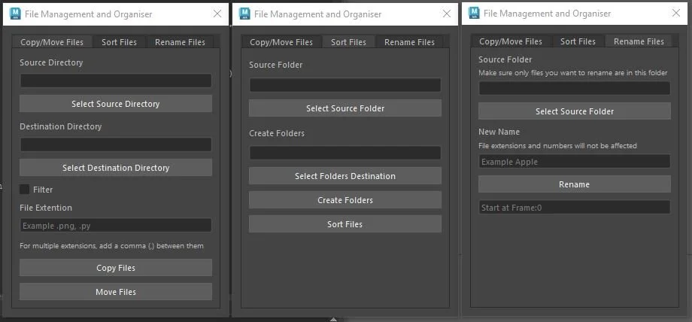Screen dimensions: 692x322
Task: Click Select Source Folder in middle window
Action: tap(345, 108)
